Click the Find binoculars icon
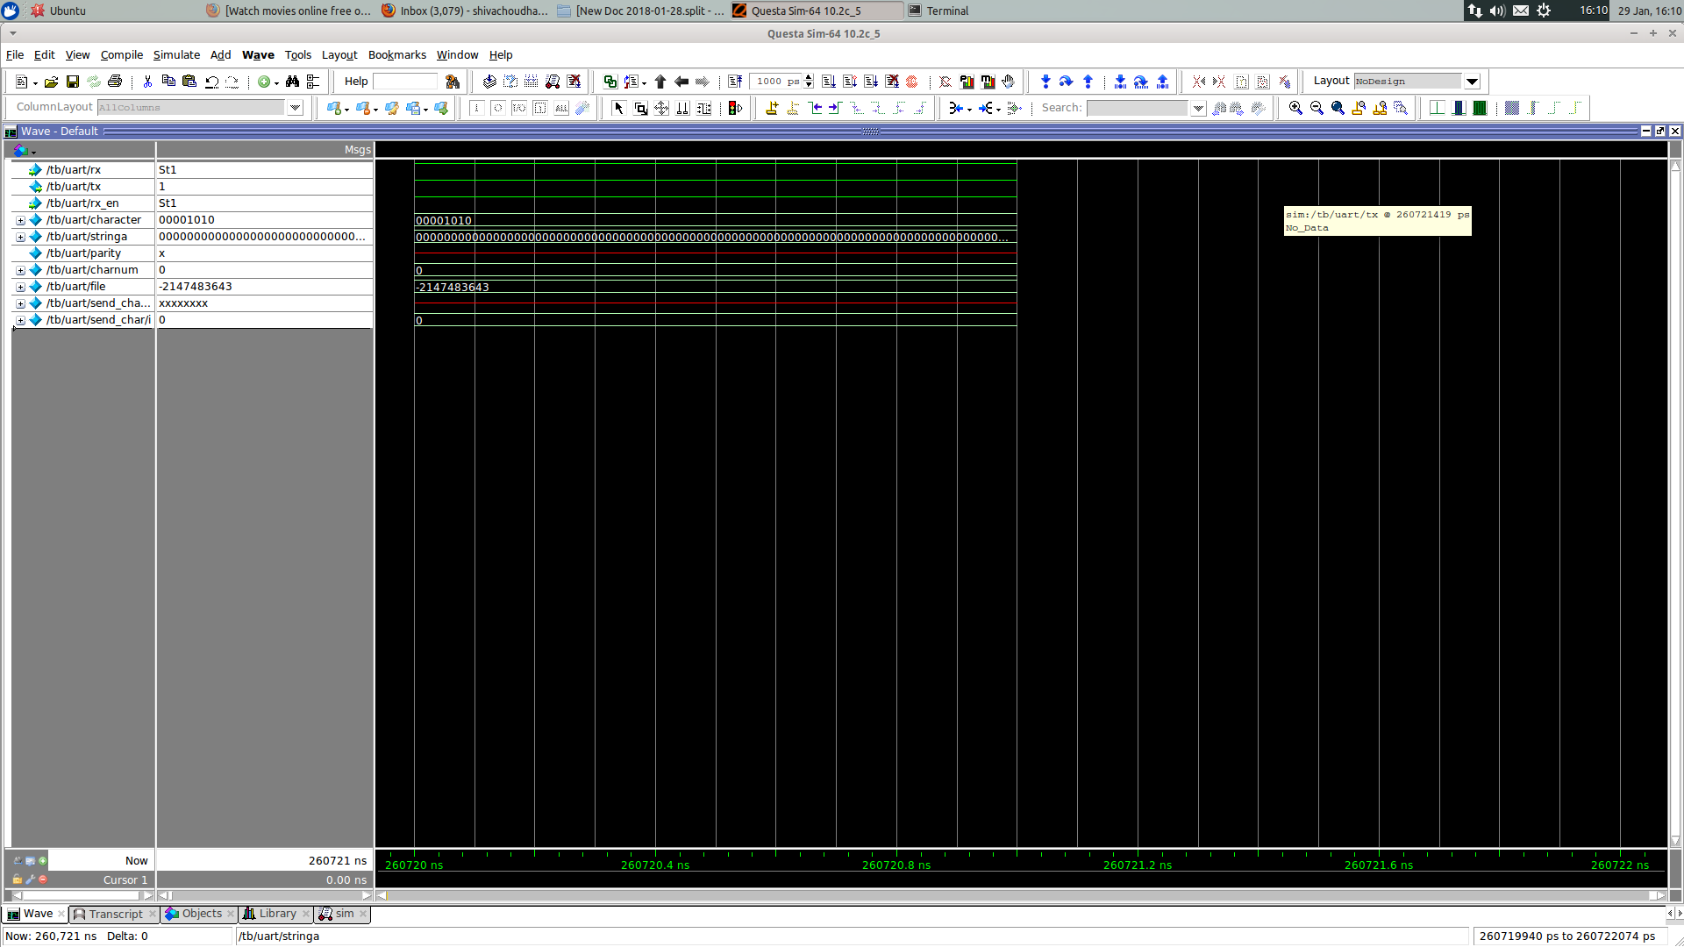Image resolution: width=1684 pixels, height=947 pixels. tap(293, 81)
